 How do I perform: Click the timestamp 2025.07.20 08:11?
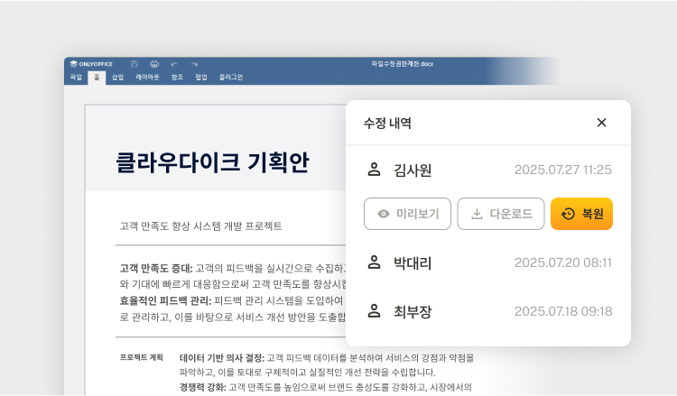coord(563,262)
